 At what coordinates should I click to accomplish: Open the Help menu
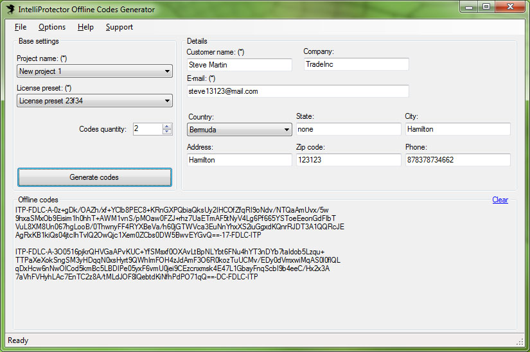(85, 27)
